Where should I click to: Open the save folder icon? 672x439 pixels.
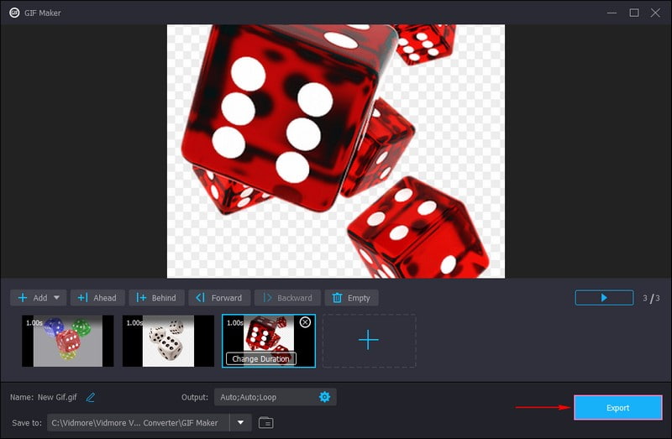tap(265, 422)
